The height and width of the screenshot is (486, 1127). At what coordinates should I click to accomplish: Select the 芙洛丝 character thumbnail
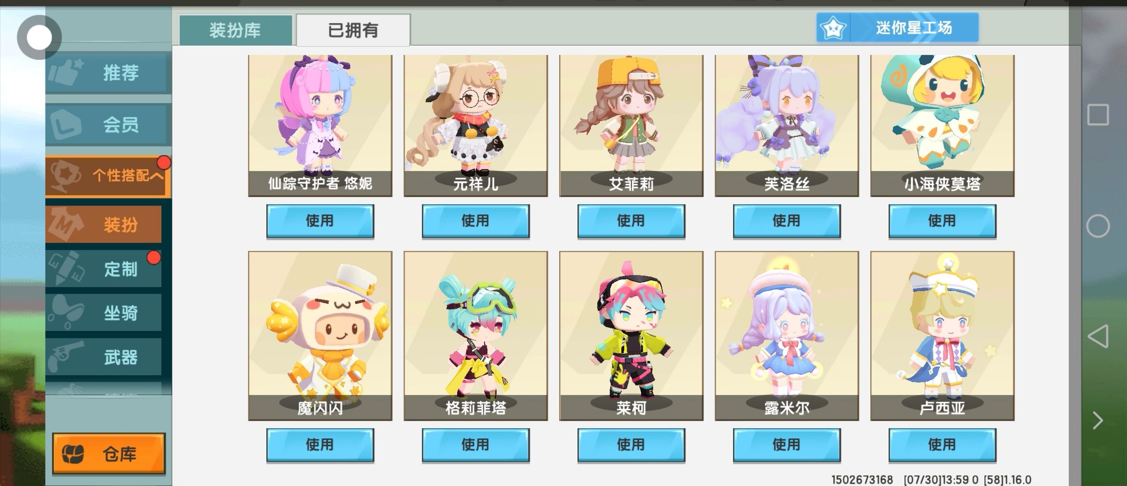click(x=786, y=125)
